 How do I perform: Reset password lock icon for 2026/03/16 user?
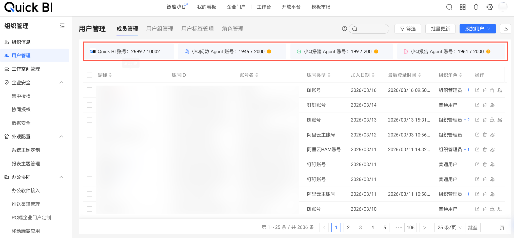pos(492,90)
